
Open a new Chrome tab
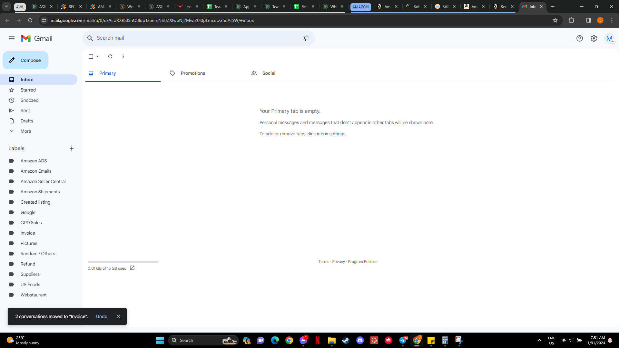(553, 6)
